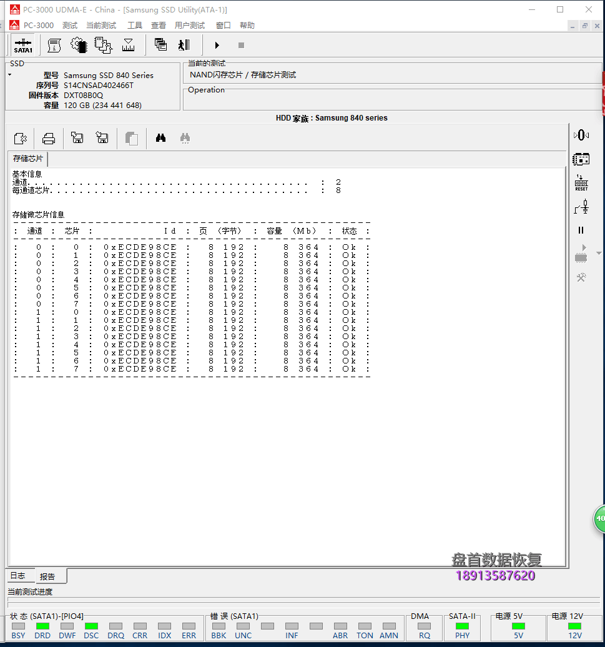Viewport: 605px width, 647px height.
Task: Click the 存储微芯片信息 heading in report
Action: pos(38,215)
